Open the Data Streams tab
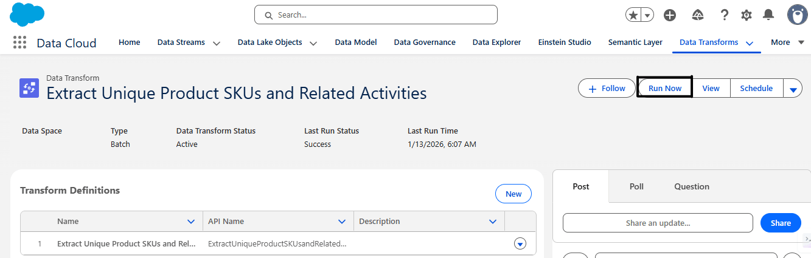This screenshot has width=811, height=258. [x=181, y=42]
